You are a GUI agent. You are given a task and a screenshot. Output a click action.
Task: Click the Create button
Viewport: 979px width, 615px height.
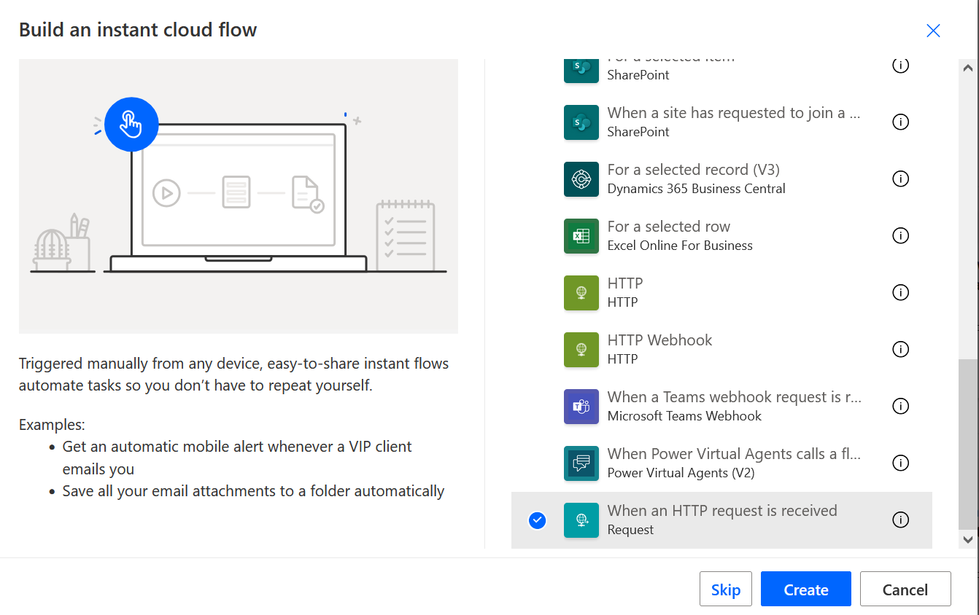click(805, 589)
